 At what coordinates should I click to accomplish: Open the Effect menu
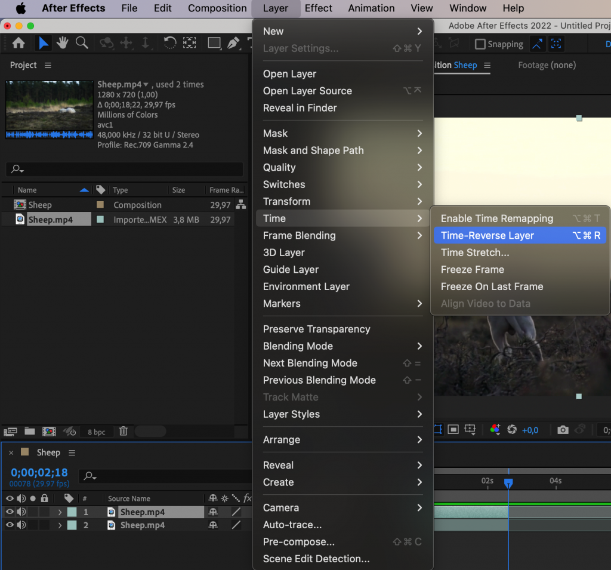(x=318, y=8)
